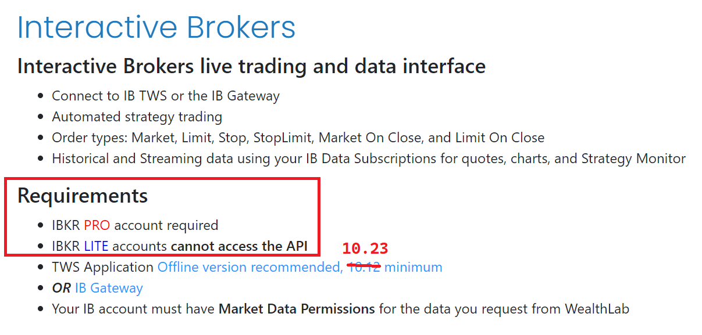Click the red 10.23 annotation
The width and height of the screenshot is (702, 335).
365,248
